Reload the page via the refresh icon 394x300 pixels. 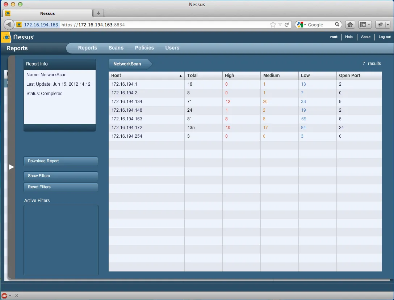pos(286,25)
